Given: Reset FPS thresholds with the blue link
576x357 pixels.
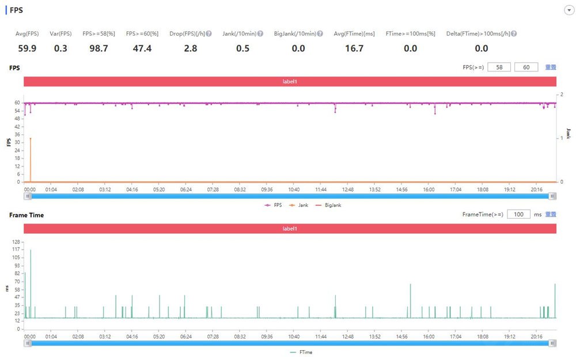Looking at the screenshot, I should [550, 67].
